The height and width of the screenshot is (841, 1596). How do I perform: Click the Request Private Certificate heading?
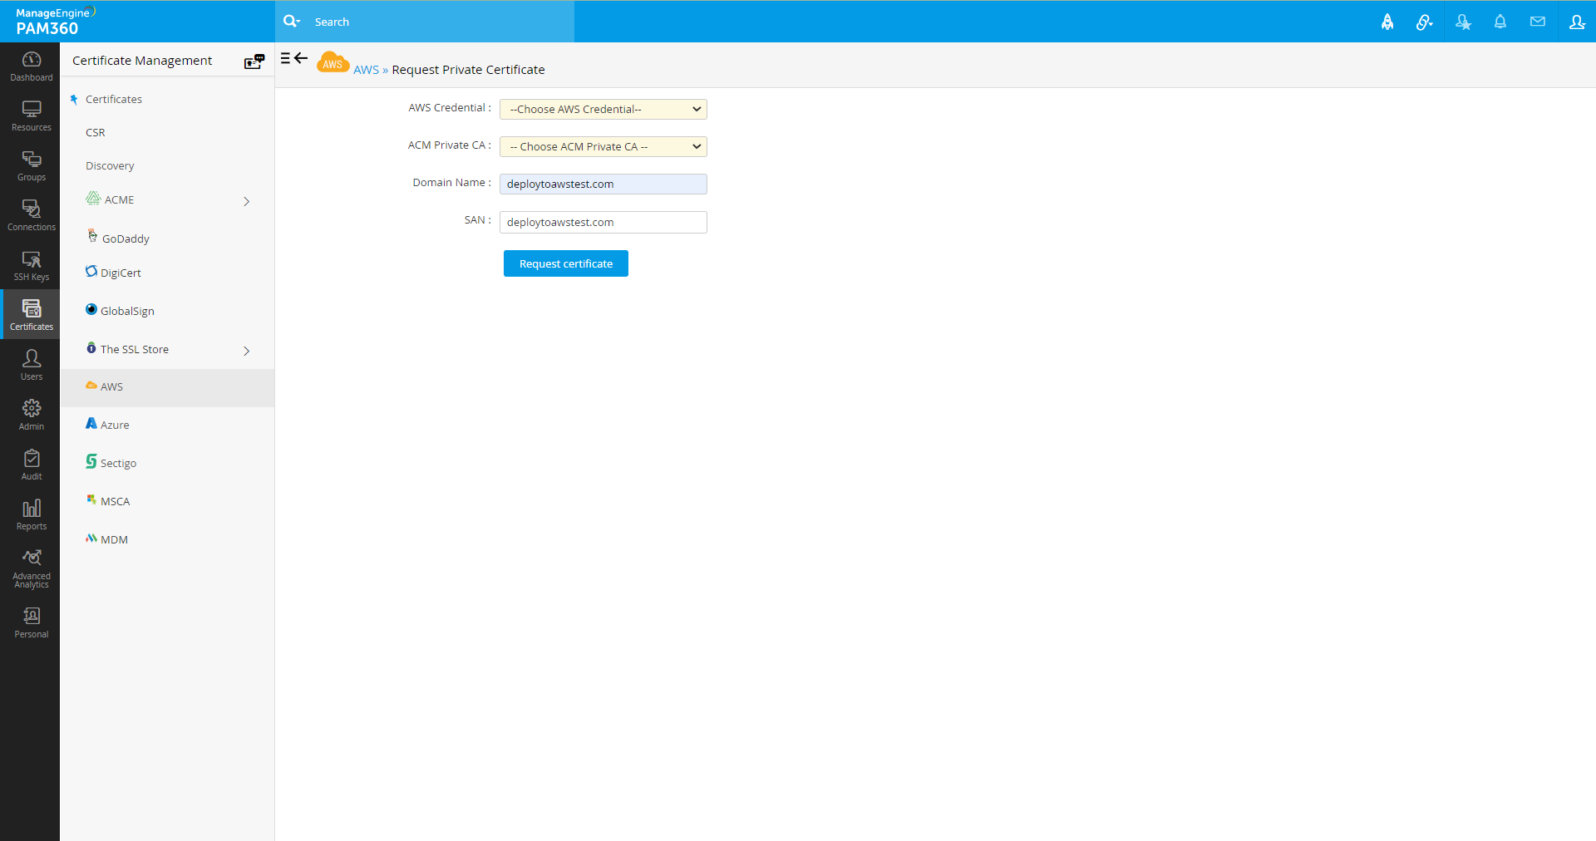pyautogui.click(x=468, y=70)
